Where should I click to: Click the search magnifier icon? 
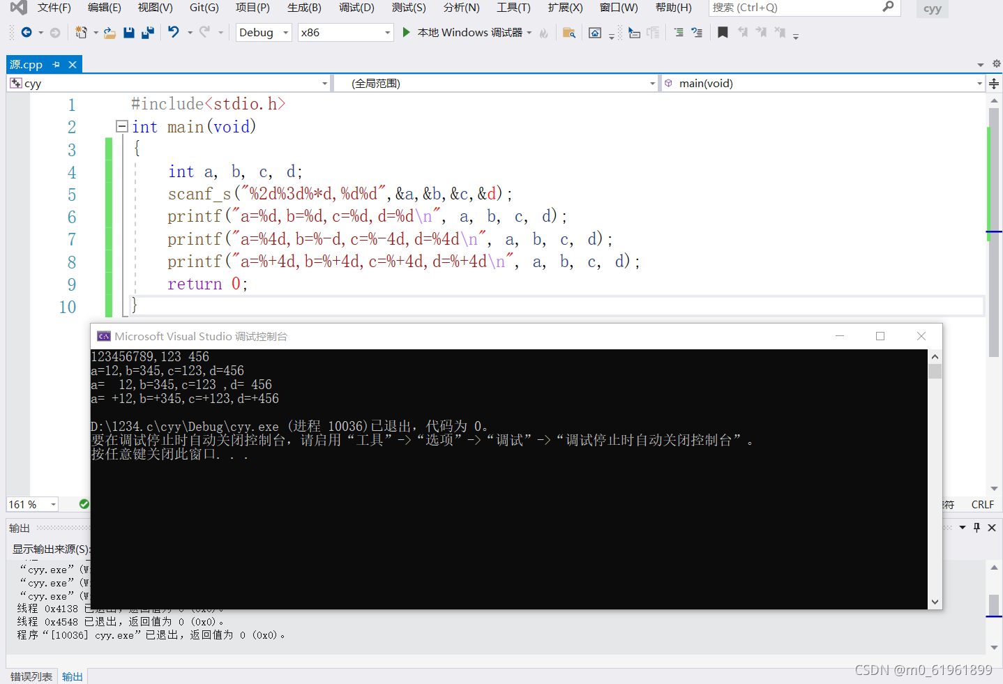tap(888, 7)
